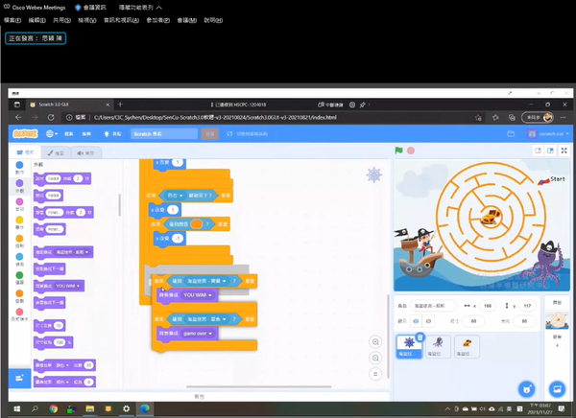Click Webex hide function bar toggle
576x418 pixels.
coord(140,8)
